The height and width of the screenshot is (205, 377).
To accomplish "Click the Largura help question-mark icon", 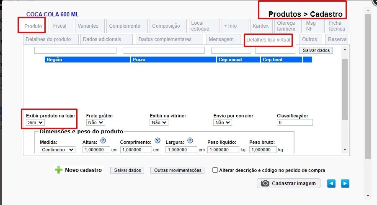I will 190,141.
